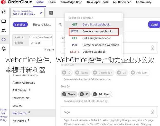Click the OrderCloud logo
Viewport: 160px width, 126px height.
17,2
